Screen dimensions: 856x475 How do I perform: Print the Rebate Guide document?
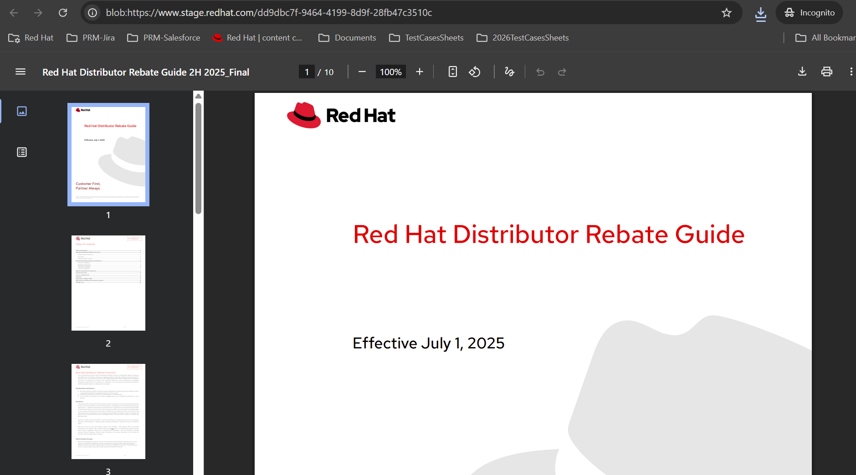click(x=826, y=72)
